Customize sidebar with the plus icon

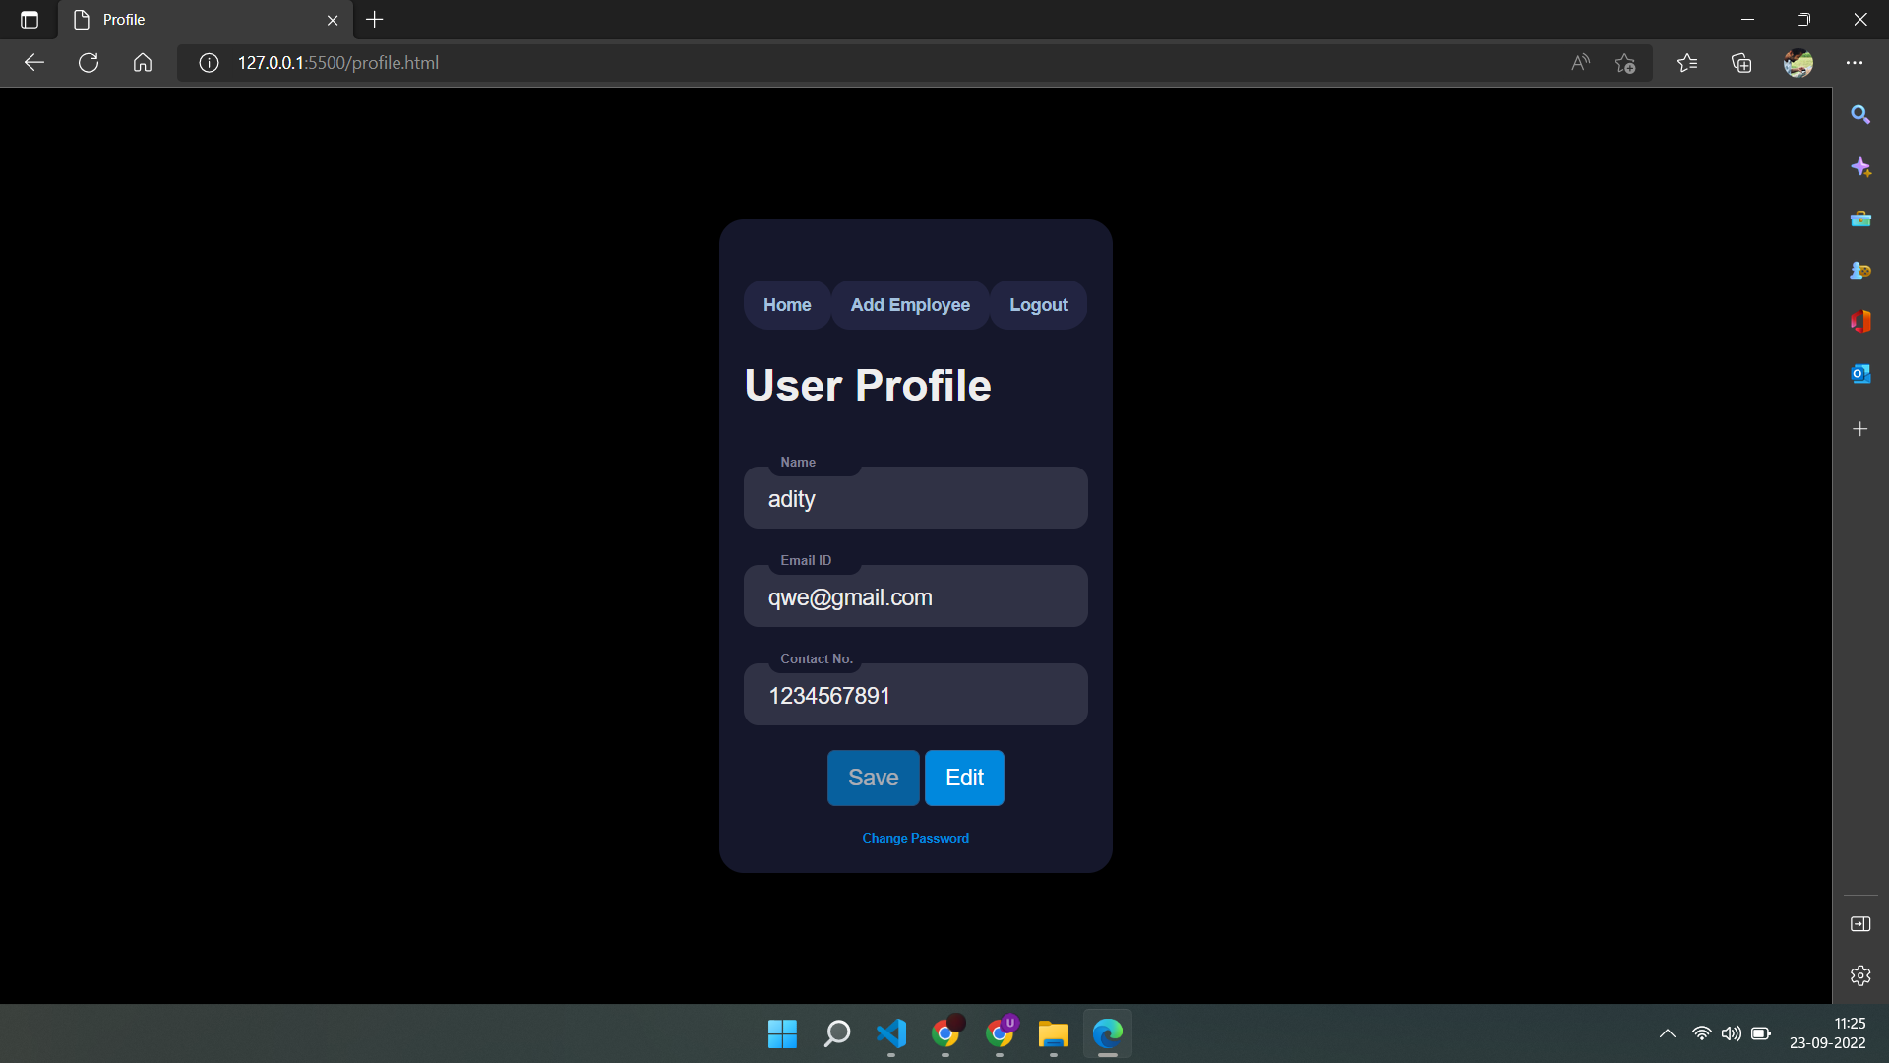coord(1860,428)
